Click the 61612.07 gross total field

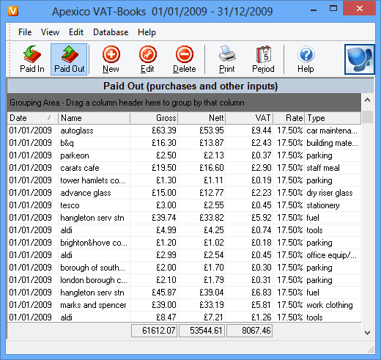(x=154, y=331)
